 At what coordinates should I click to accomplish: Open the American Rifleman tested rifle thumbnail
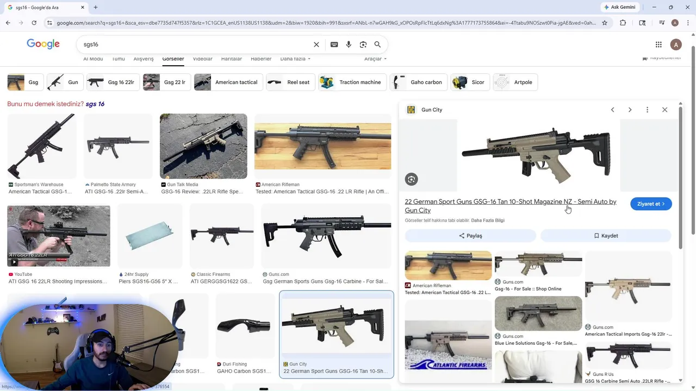(x=322, y=146)
